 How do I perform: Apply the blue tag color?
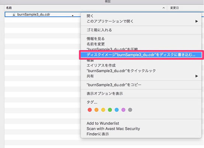pyautogui.click(x=117, y=110)
